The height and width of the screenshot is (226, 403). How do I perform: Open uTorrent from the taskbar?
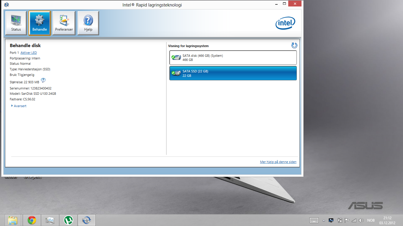tap(68, 220)
